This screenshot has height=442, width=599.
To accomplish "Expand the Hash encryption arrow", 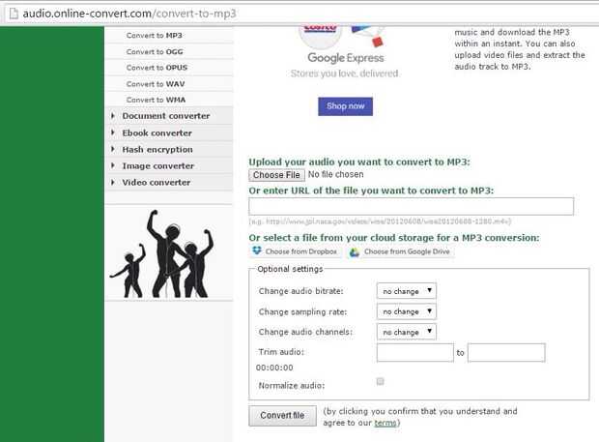I will click(x=113, y=149).
